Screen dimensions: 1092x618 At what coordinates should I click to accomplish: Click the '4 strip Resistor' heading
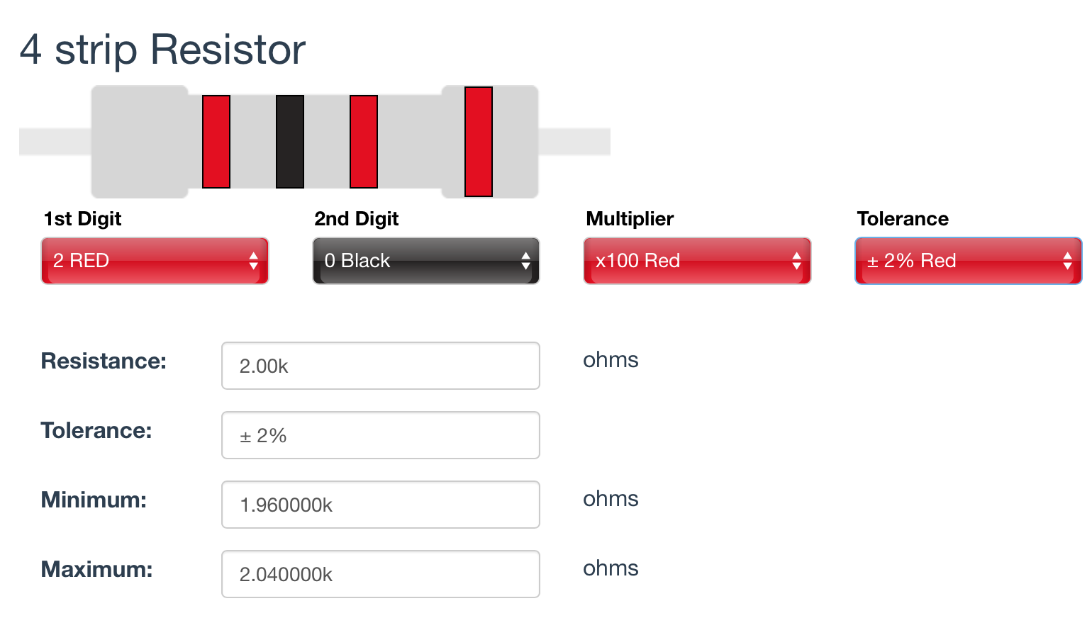[162, 50]
